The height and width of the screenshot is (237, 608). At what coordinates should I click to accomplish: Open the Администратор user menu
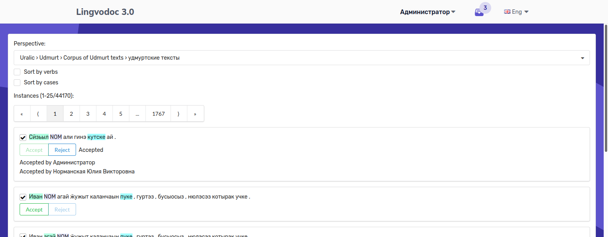pos(427,12)
